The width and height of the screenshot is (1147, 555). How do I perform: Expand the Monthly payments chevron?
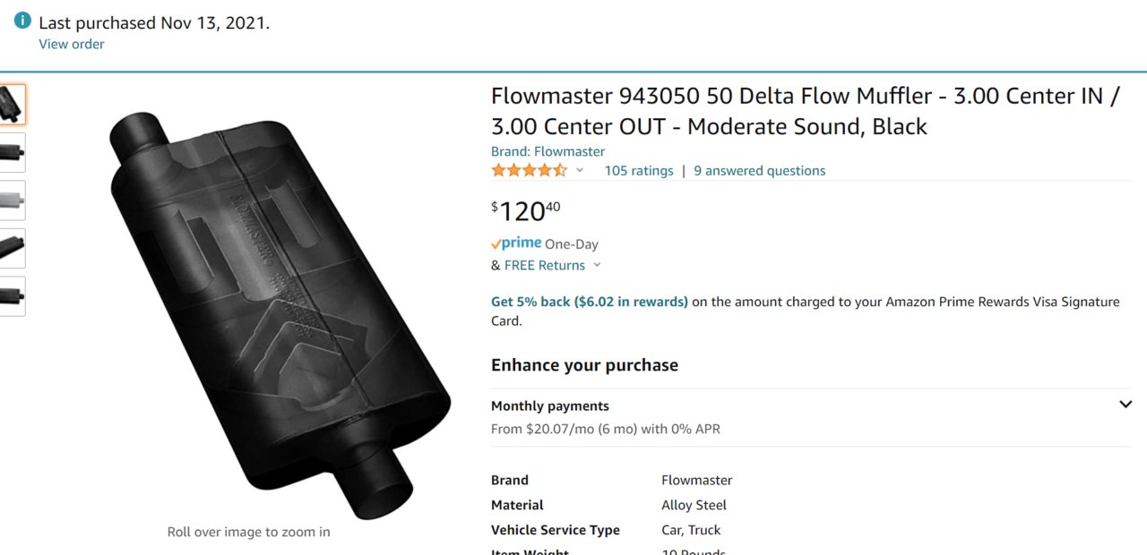1125,405
